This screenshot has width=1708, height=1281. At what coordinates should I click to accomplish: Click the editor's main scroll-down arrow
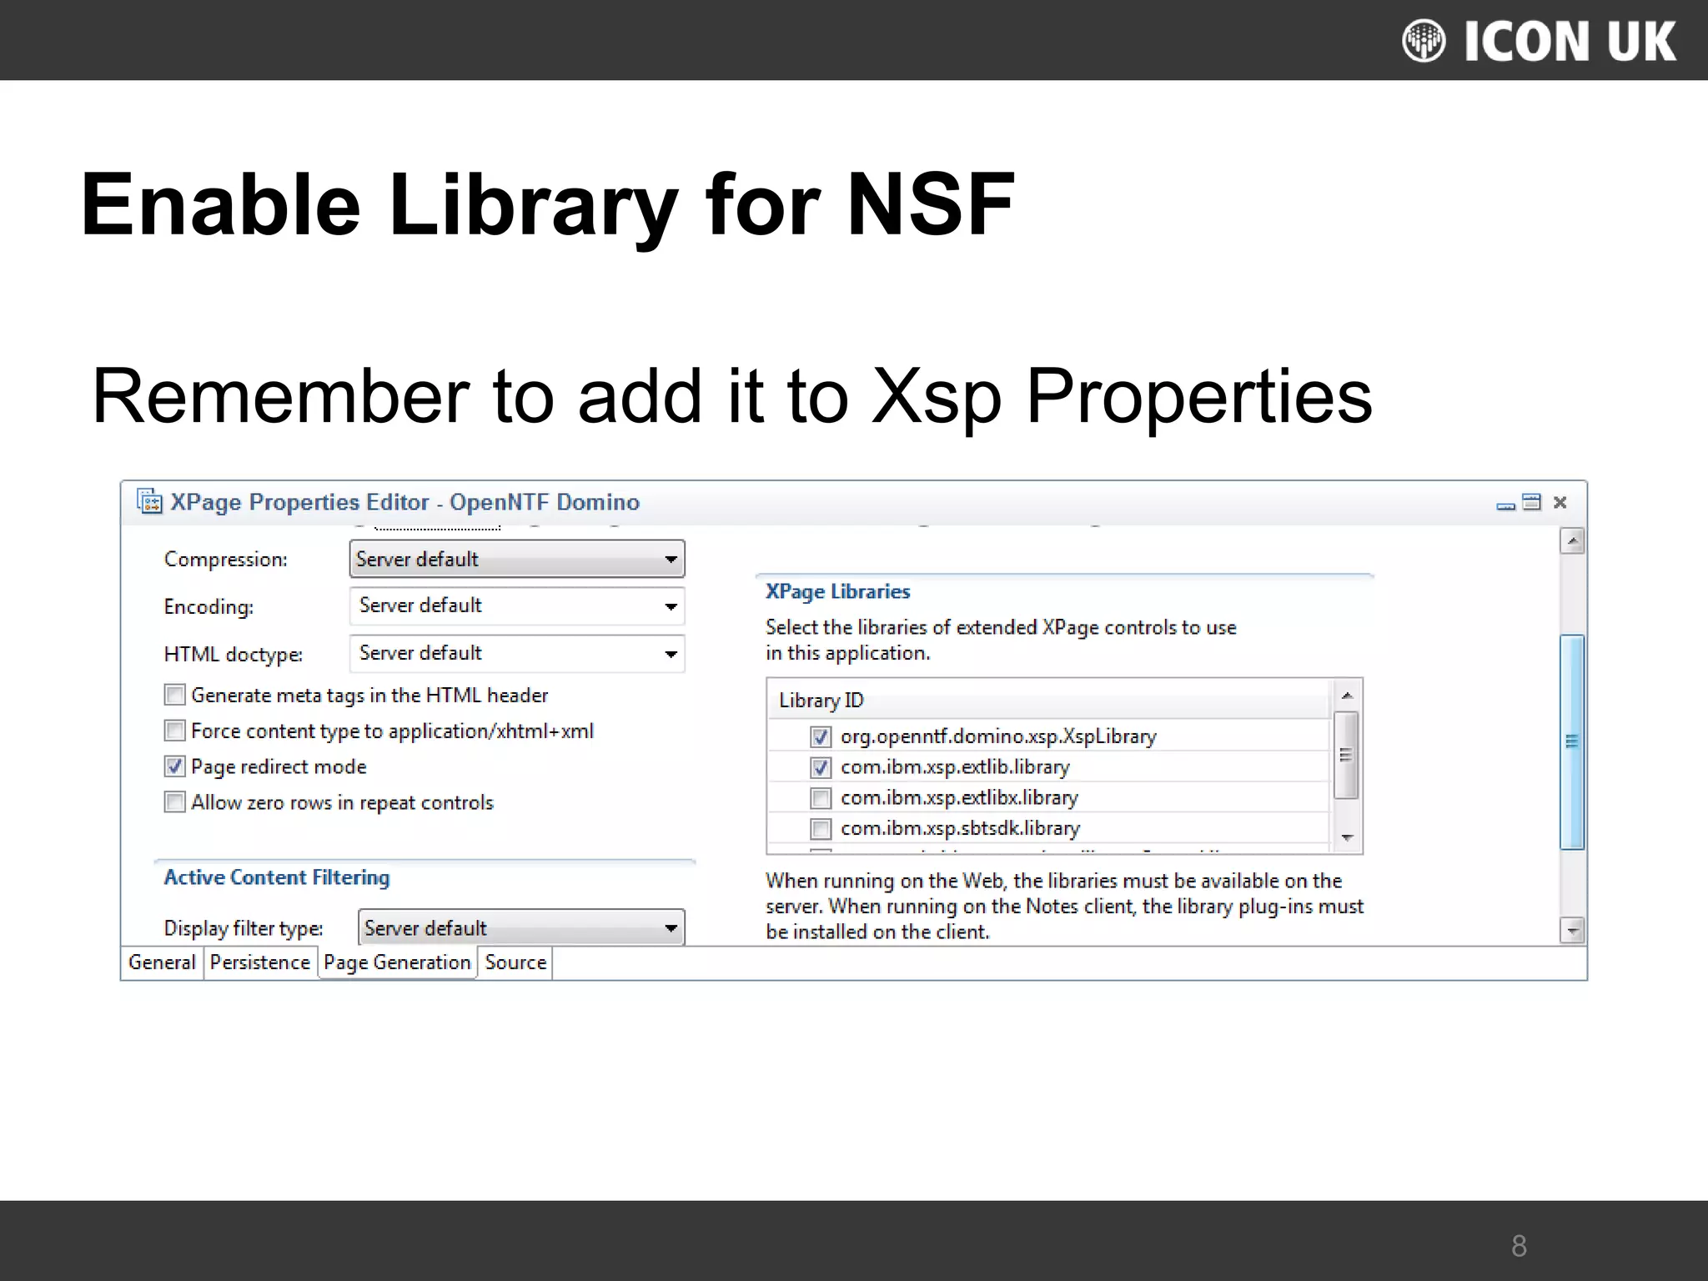click(1572, 930)
